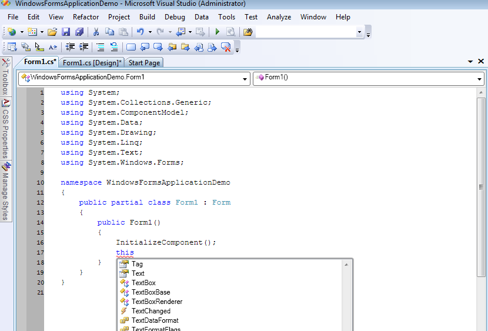Go to next bookmark in folder
The image size is (488, 331).
click(x=185, y=47)
